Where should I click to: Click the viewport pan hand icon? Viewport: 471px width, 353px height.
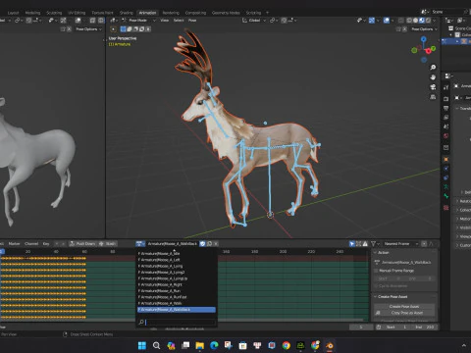click(x=433, y=77)
